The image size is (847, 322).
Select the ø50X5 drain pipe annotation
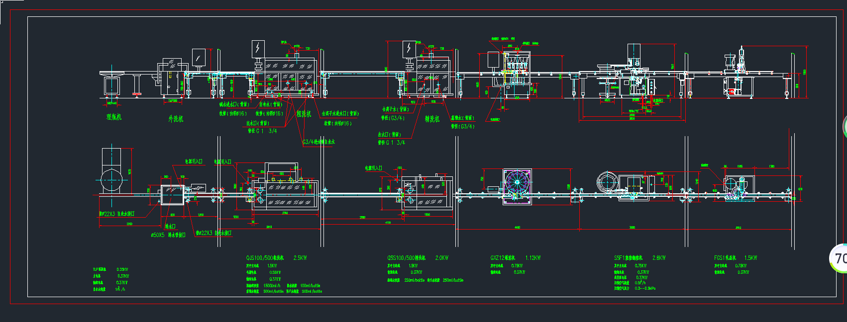(168, 235)
